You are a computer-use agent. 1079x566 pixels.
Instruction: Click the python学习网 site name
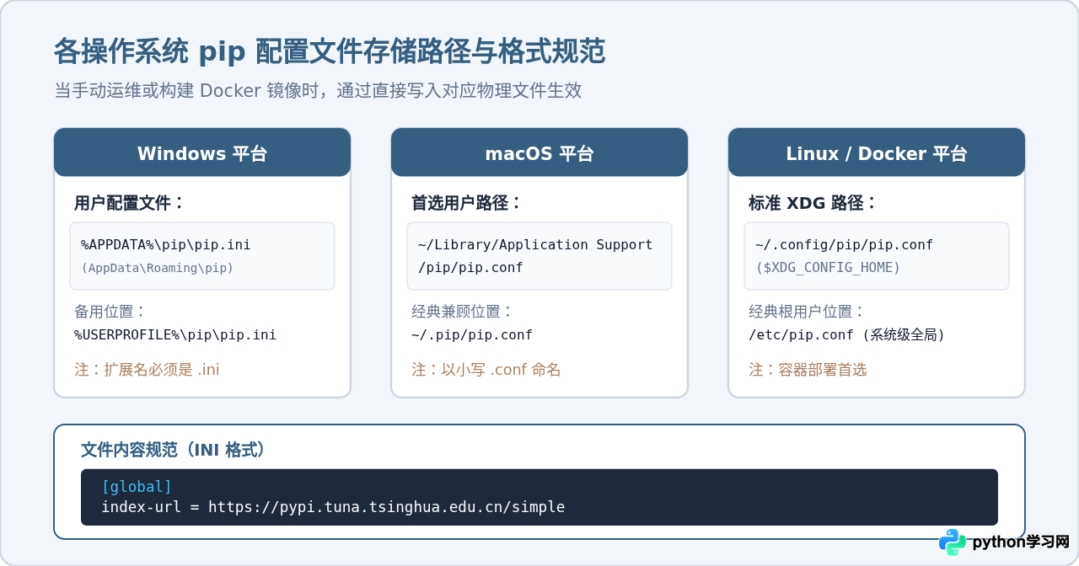pyautogui.click(x=1021, y=542)
